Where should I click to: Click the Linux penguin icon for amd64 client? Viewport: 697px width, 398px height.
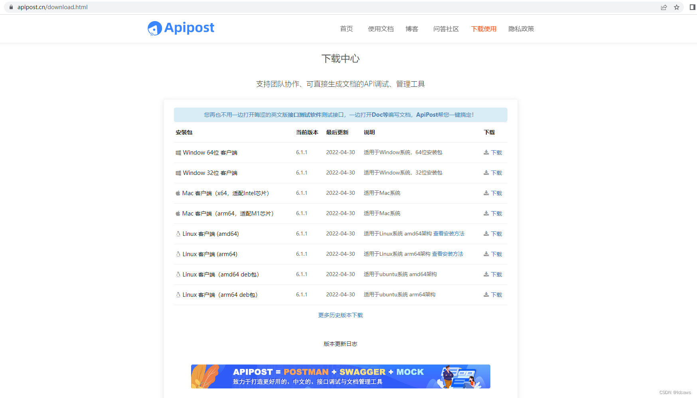click(x=178, y=233)
